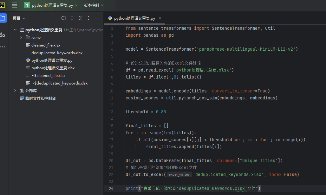
Task: Click the threshold value 0.85
Action: [161, 112]
